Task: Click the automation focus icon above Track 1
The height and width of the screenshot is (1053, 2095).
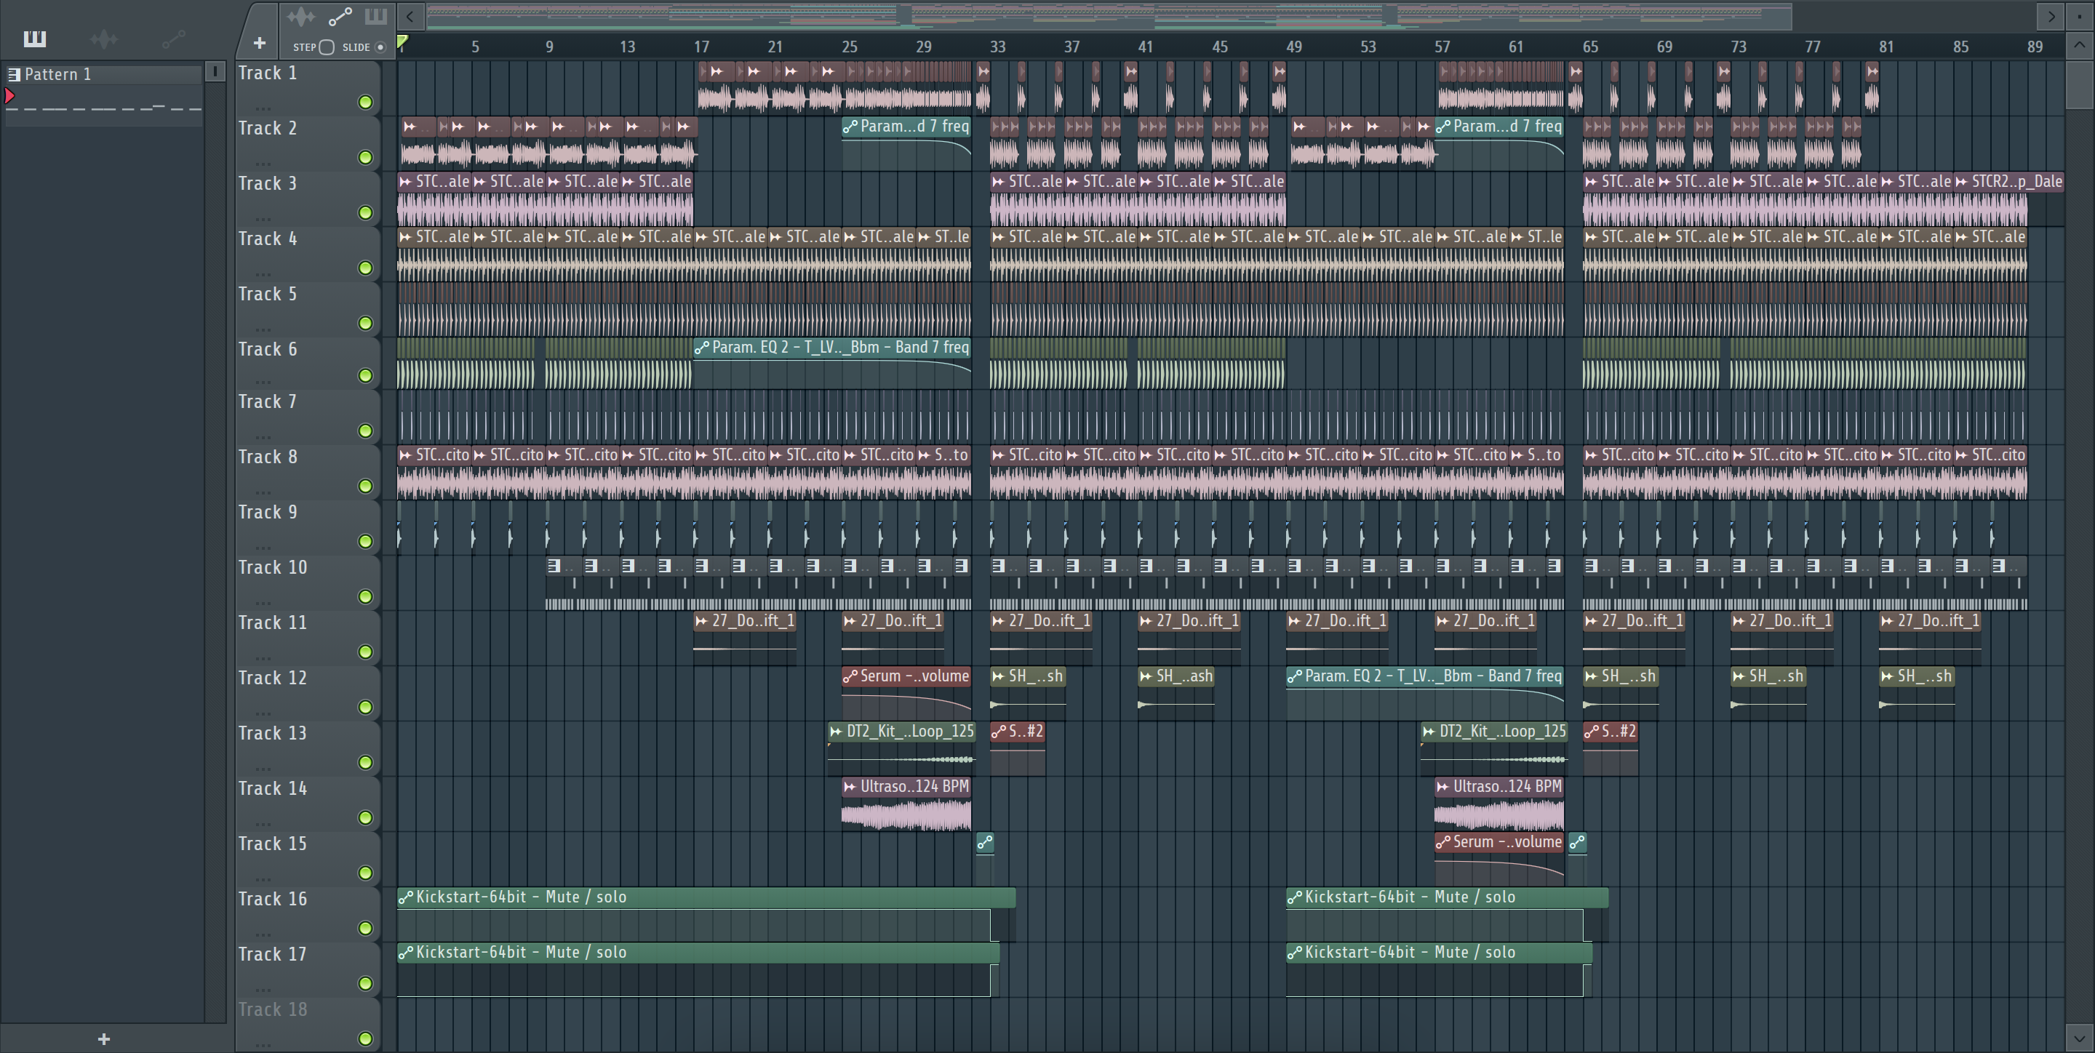Action: pyautogui.click(x=340, y=16)
